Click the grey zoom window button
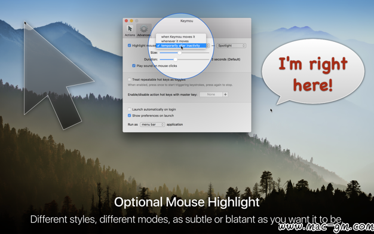This screenshot has height=234, width=374. pyautogui.click(x=137, y=21)
